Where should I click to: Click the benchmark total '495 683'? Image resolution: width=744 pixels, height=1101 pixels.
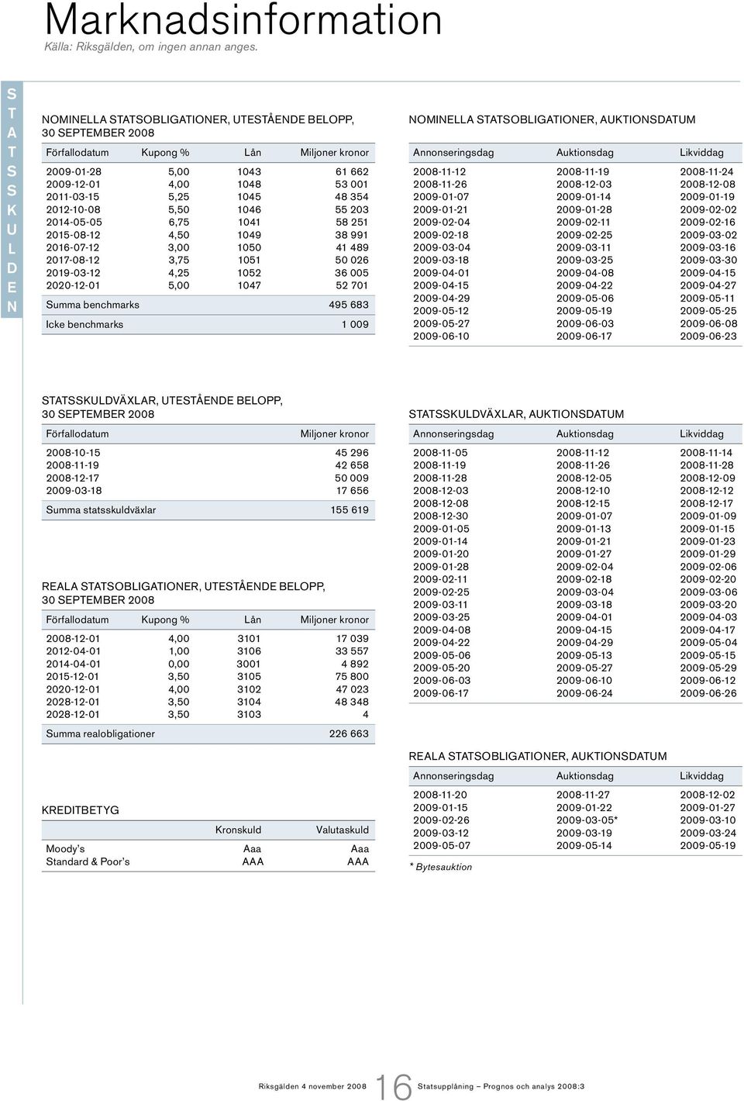point(349,305)
